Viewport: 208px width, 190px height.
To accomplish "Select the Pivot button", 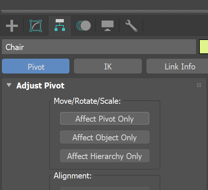I will tap(36, 66).
